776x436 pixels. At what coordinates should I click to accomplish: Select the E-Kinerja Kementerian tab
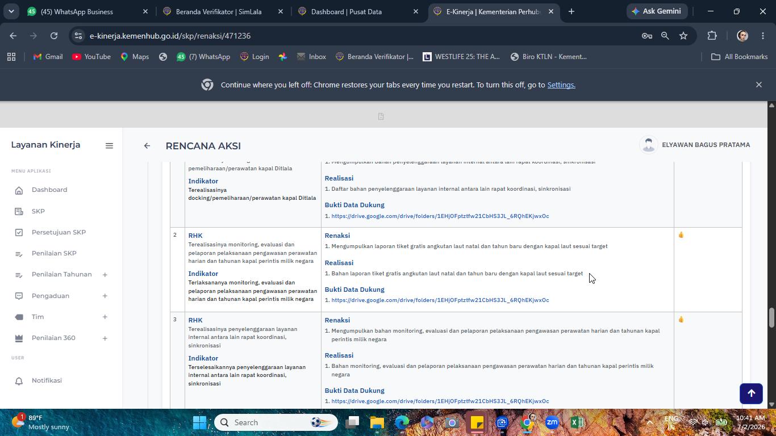[x=493, y=11]
